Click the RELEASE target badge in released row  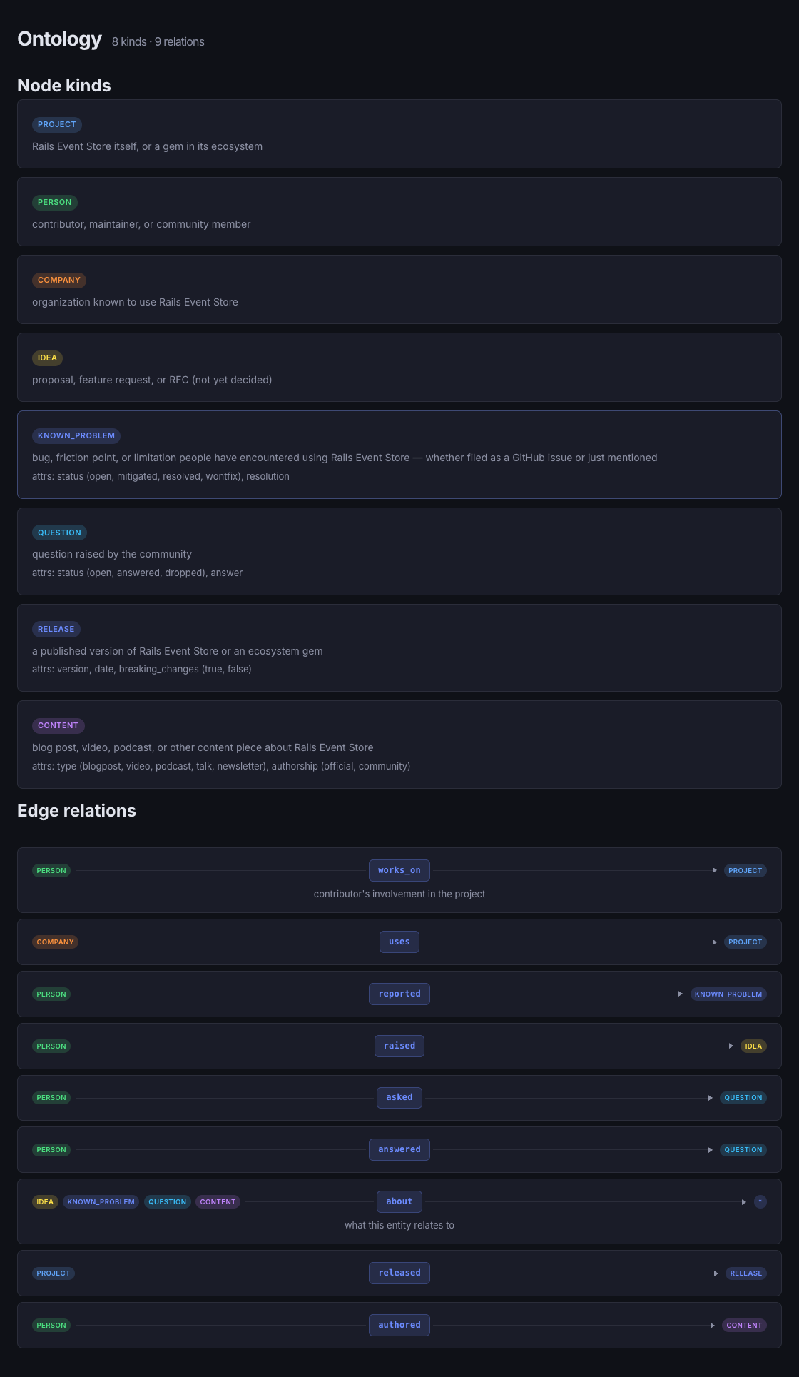click(x=746, y=1273)
